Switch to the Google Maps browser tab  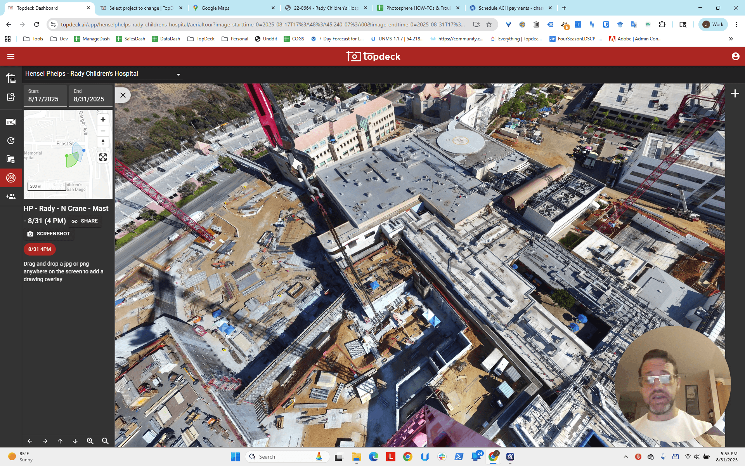point(234,8)
